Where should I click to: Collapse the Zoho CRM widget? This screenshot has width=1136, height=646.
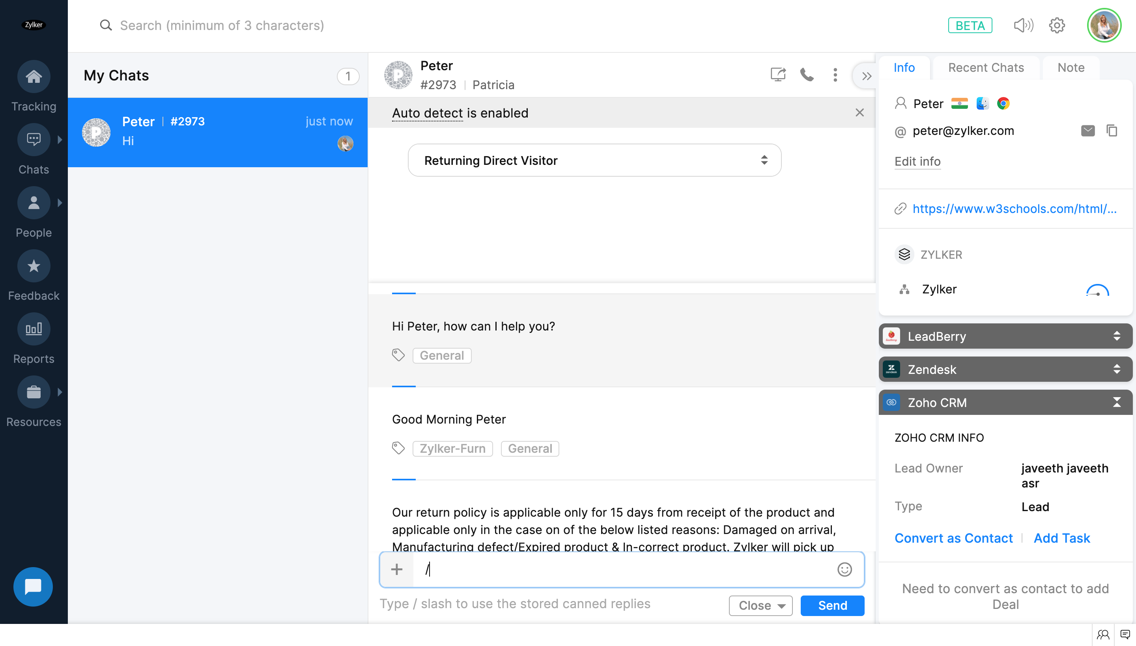pos(1116,402)
